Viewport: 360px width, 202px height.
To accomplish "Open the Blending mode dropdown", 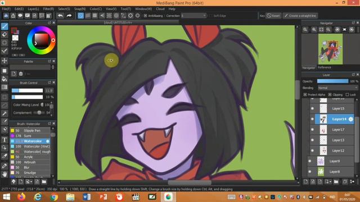I will (x=337, y=88).
